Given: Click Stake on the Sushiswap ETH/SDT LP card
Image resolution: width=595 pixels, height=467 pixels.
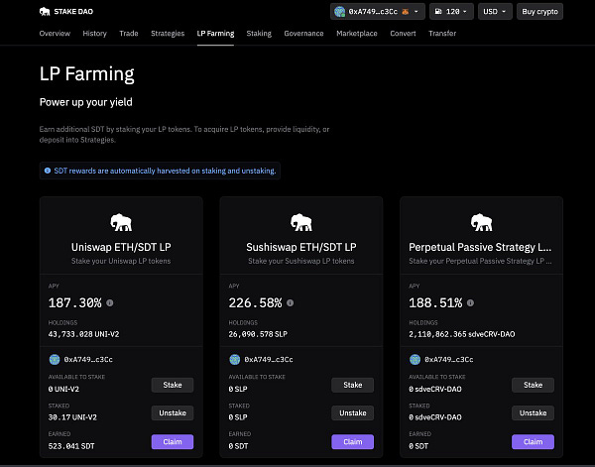Looking at the screenshot, I should [x=352, y=385].
